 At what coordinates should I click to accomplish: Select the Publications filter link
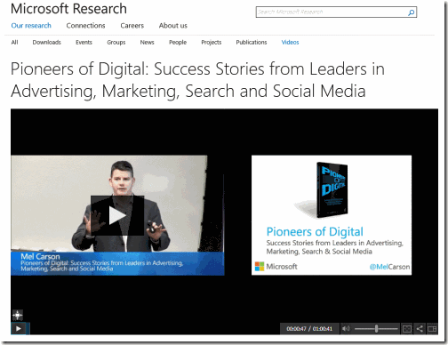point(252,42)
